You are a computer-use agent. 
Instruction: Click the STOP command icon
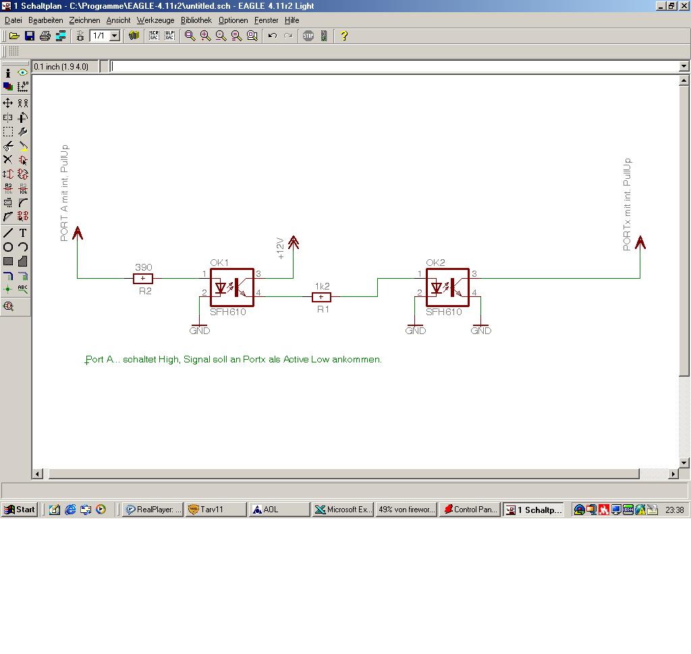(x=308, y=36)
